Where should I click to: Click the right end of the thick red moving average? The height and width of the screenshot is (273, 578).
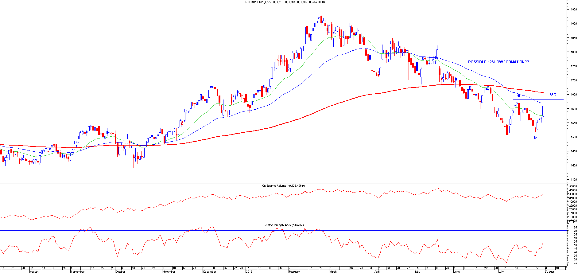click(543, 92)
